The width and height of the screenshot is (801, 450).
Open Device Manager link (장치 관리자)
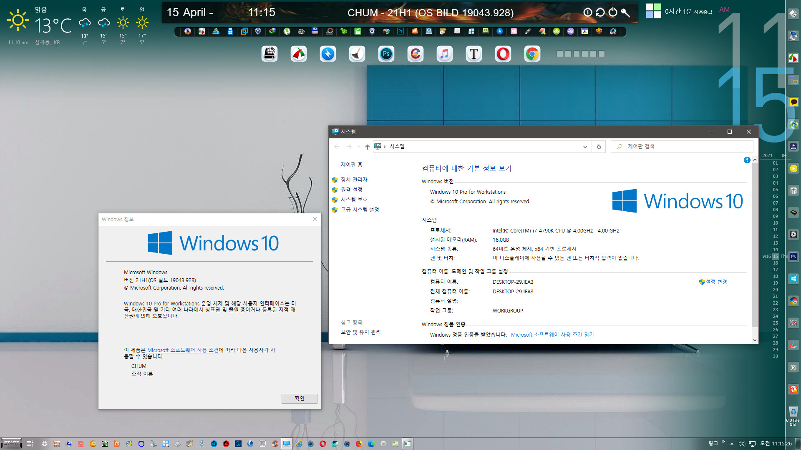[354, 180]
